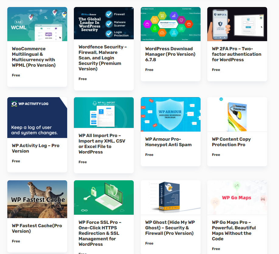This screenshot has height=254, width=279.
Task: Open the WP Force SSL laptop image
Action: [104, 197]
